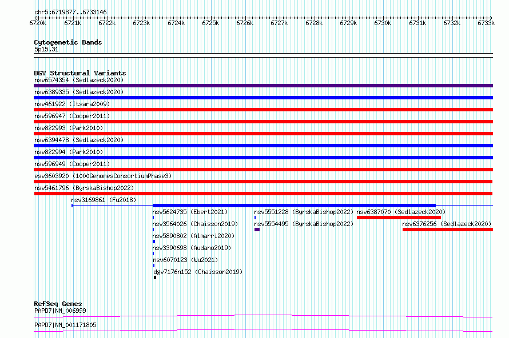Click the red nsv461922 variant bar
This screenshot has height=338, width=509.
(x=263, y=110)
